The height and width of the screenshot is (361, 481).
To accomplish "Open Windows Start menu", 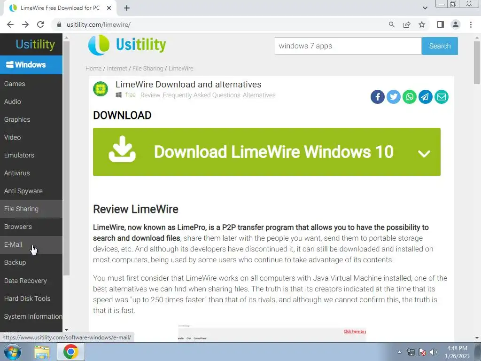I will 13,352.
